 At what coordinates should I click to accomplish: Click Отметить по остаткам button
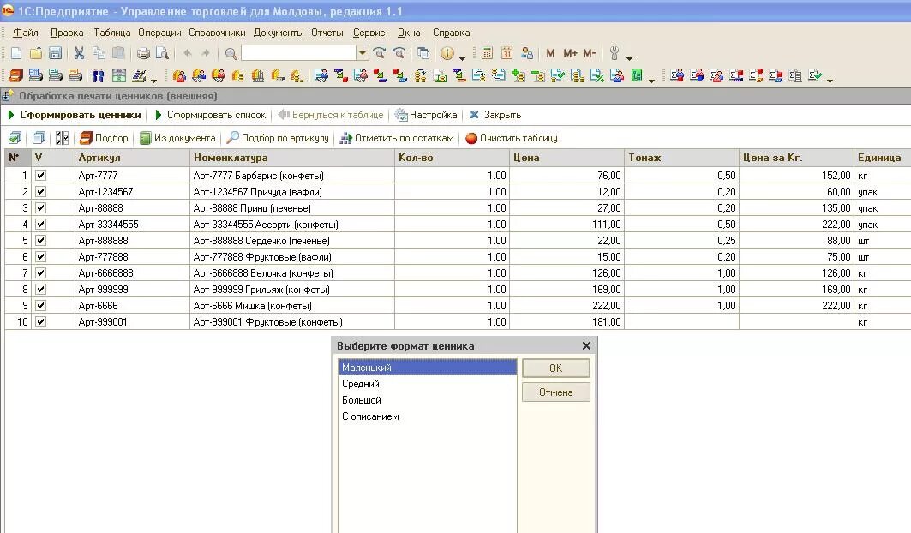(397, 138)
